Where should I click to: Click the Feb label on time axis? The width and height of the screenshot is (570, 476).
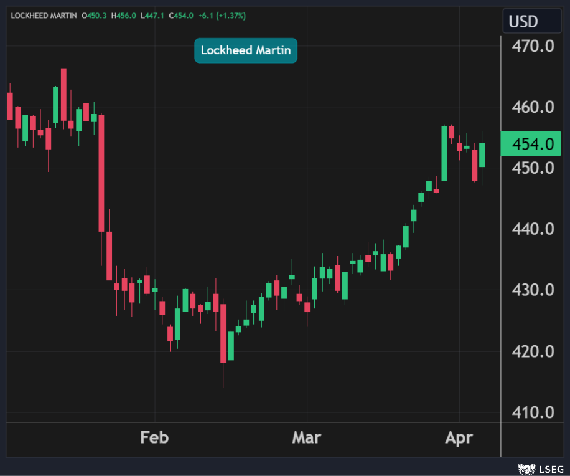click(x=154, y=437)
